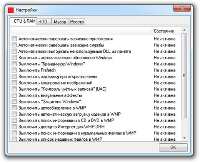Screen dimensions: 200x163
Task: Click the vertical scrollbar thumb
Action: point(184,76)
